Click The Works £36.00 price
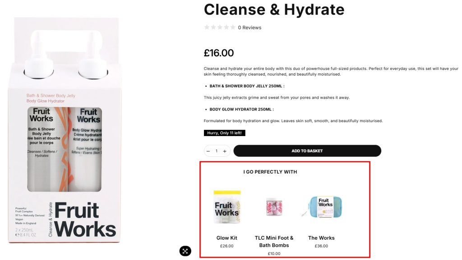 [321, 246]
